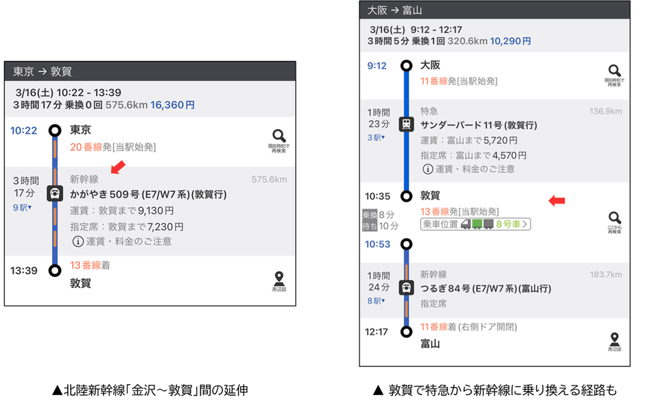Tap 11番線着 (右側ドア開閉) arrival info
Screen dimensions: 645x404
[469, 326]
